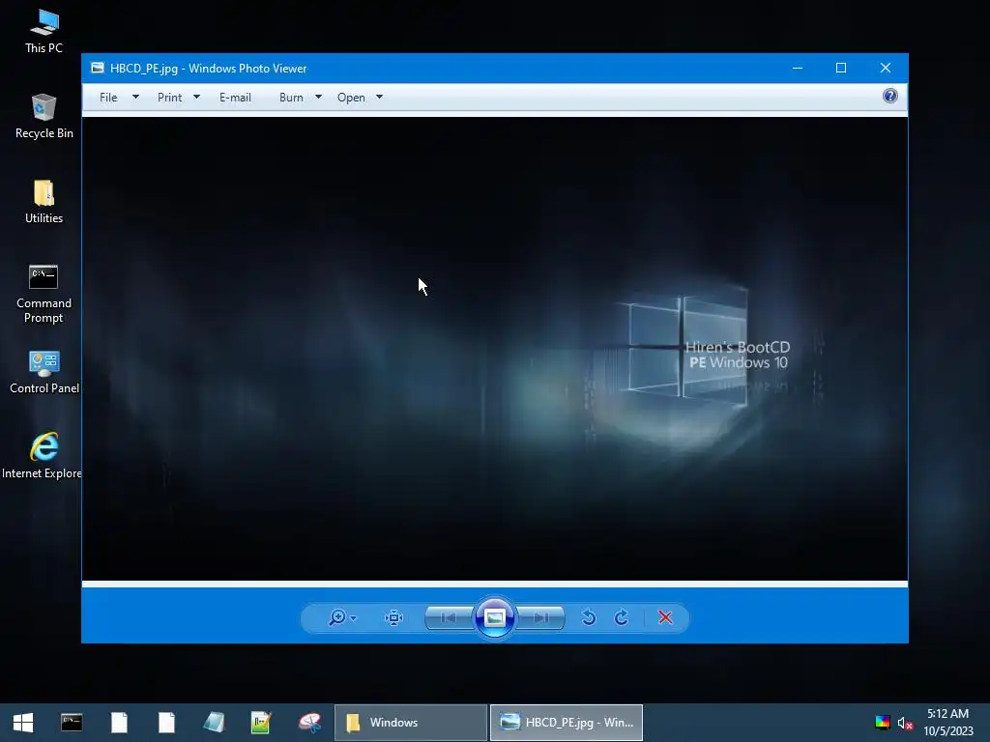Rotate the photo counterclockwise

tap(589, 617)
